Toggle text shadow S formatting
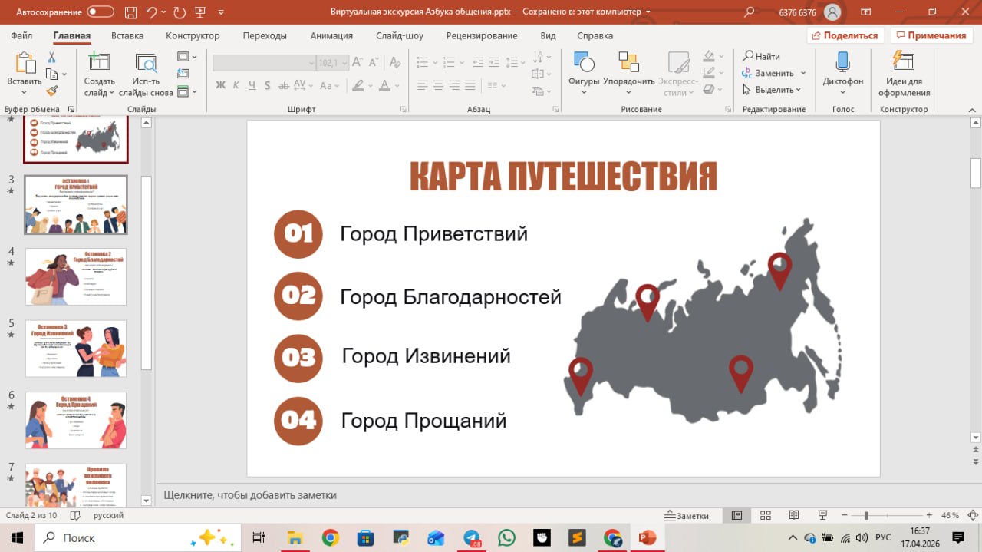The image size is (982, 552). tap(269, 85)
